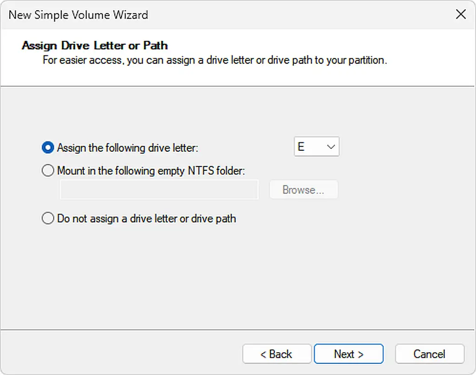The height and width of the screenshot is (375, 476).
Task: Click Next to continue the wizard
Action: pyautogui.click(x=349, y=354)
